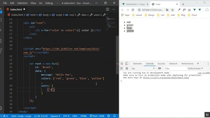Open the Design bookmarks folder
The width and height of the screenshot is (210, 118).
(150, 15)
